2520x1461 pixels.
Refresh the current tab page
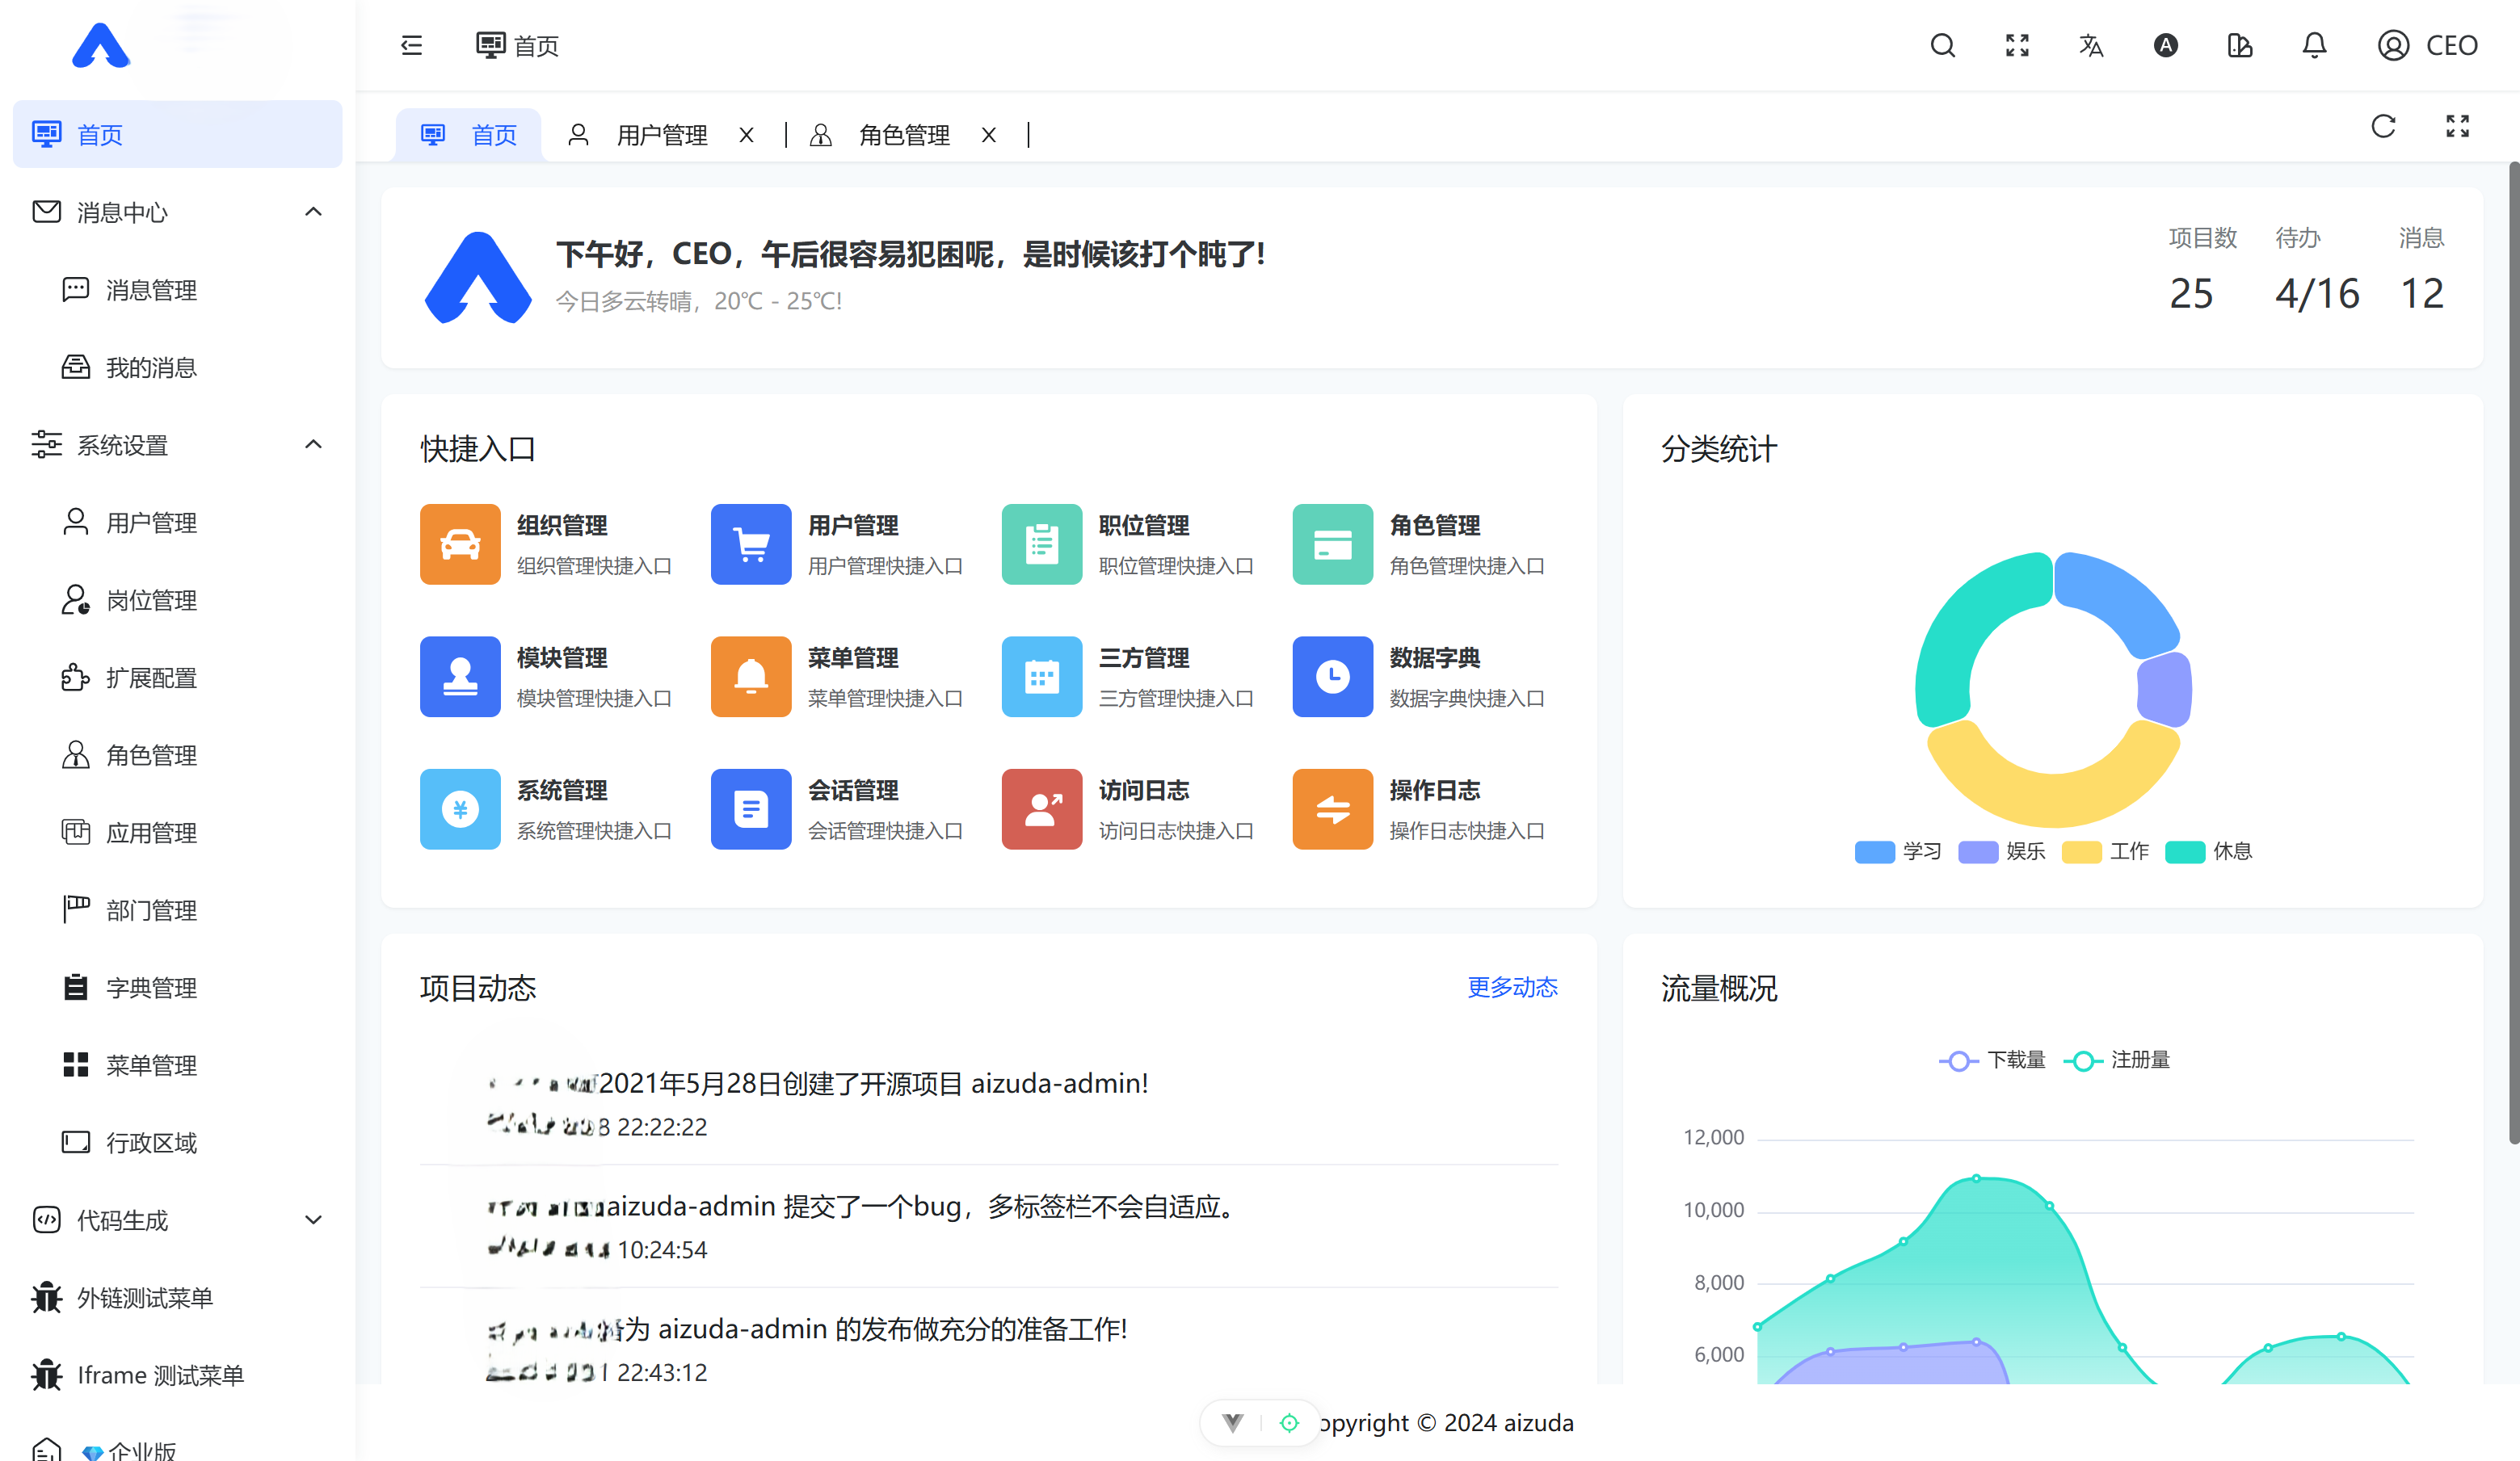[x=2383, y=126]
